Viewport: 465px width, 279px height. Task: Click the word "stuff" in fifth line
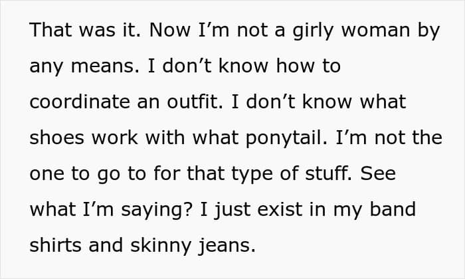(x=328, y=173)
